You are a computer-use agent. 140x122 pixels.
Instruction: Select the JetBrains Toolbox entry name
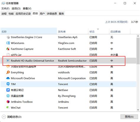[x=22, y=102]
